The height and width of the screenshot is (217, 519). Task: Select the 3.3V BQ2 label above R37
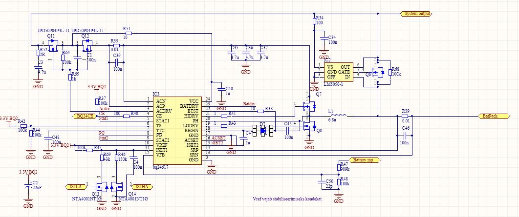tap(97, 87)
